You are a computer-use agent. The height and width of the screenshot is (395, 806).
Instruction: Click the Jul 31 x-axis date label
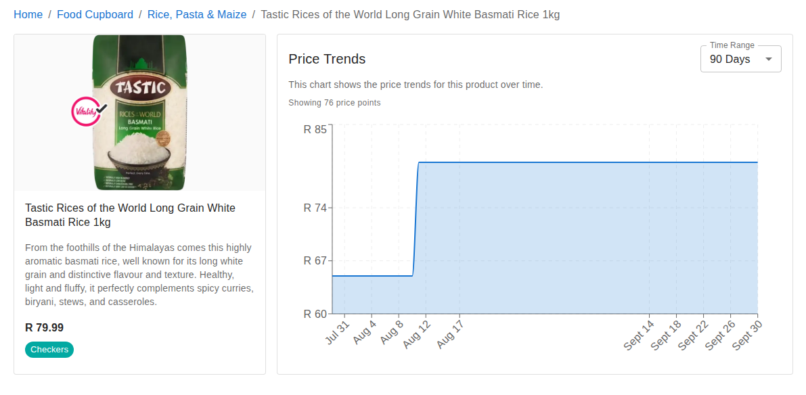click(x=337, y=332)
